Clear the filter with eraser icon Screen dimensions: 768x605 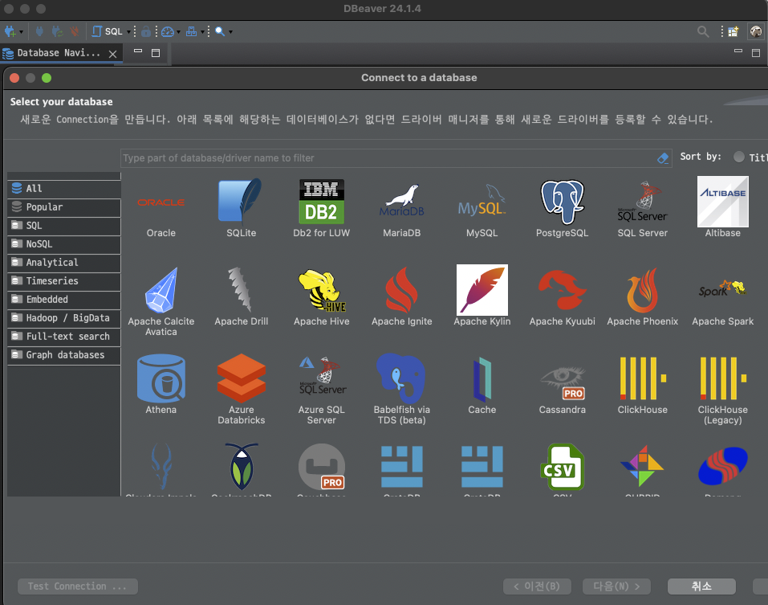(663, 157)
